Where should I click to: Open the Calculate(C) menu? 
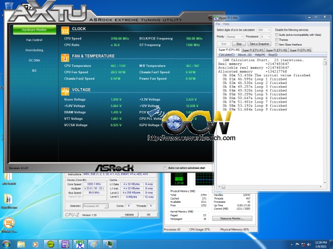click(x=227, y=55)
